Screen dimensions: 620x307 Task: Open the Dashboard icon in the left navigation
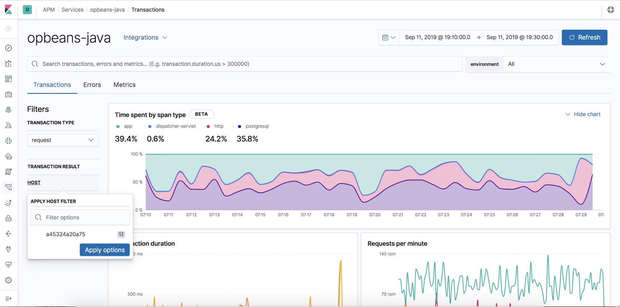[x=8, y=79]
